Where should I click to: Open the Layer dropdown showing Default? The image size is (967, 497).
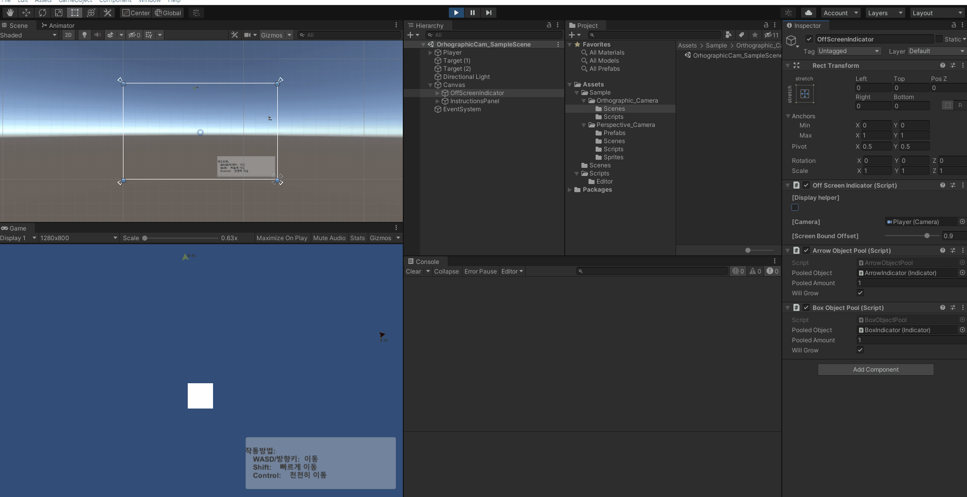(937, 51)
